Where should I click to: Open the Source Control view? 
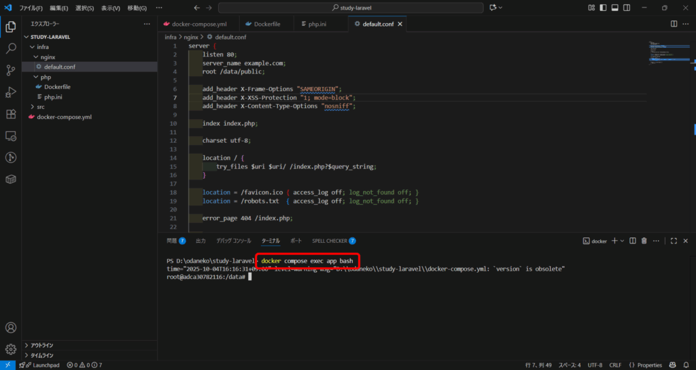coord(11,70)
